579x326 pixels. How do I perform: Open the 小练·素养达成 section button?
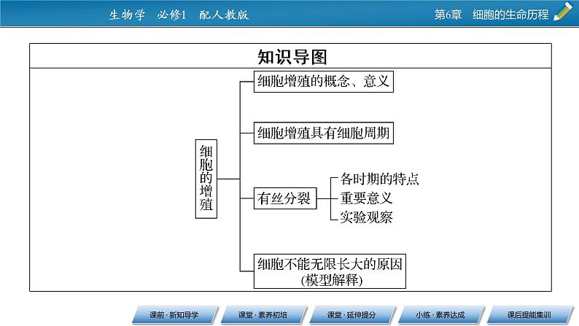[440, 314]
